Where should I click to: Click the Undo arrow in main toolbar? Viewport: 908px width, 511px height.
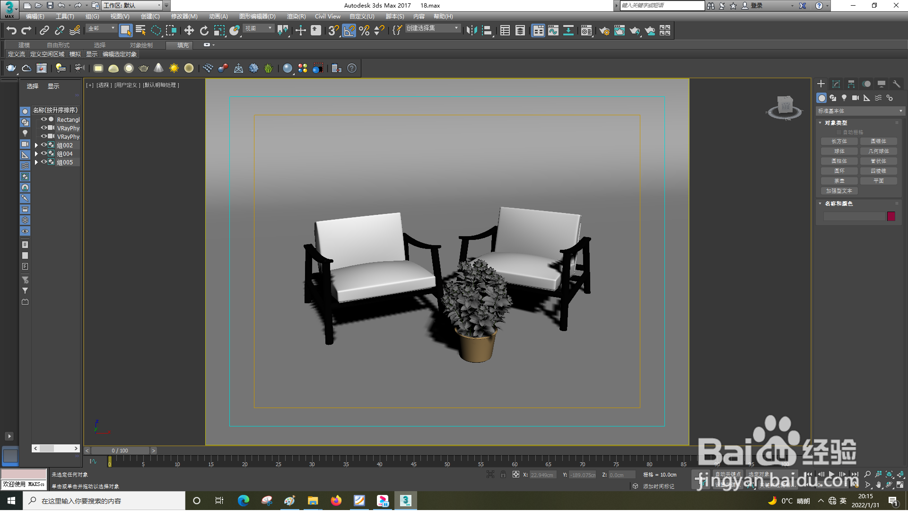11,31
